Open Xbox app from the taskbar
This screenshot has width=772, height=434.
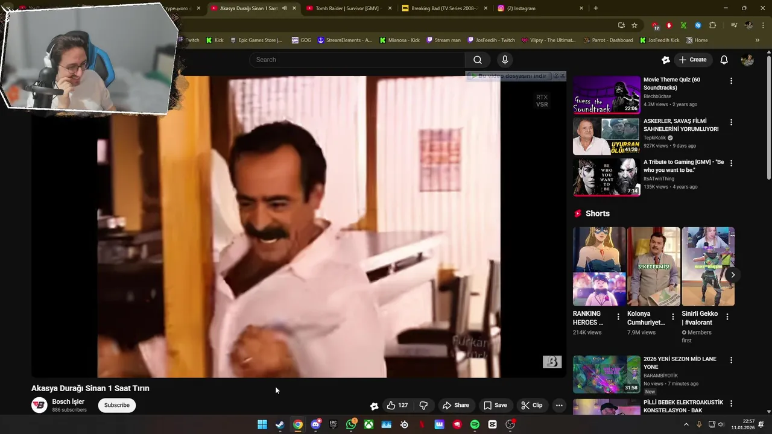click(x=369, y=424)
